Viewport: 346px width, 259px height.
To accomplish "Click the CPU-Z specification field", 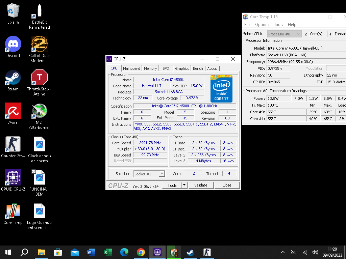I will pyautogui.click(x=185, y=106).
